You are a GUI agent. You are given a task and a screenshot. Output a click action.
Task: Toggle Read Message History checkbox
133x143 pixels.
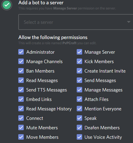click(21, 109)
